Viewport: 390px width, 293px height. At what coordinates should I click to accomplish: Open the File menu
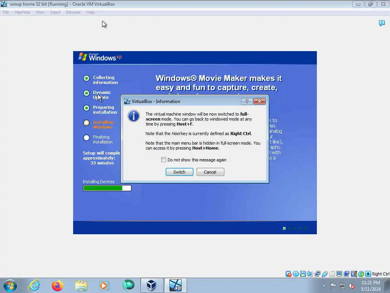[x=6, y=12]
